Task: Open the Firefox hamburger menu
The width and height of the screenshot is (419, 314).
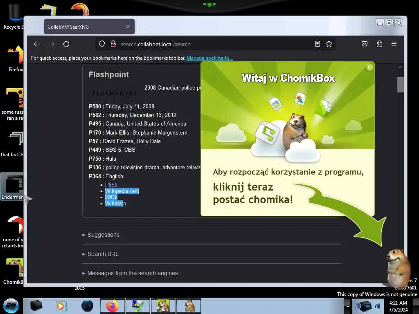Action: click(394, 44)
